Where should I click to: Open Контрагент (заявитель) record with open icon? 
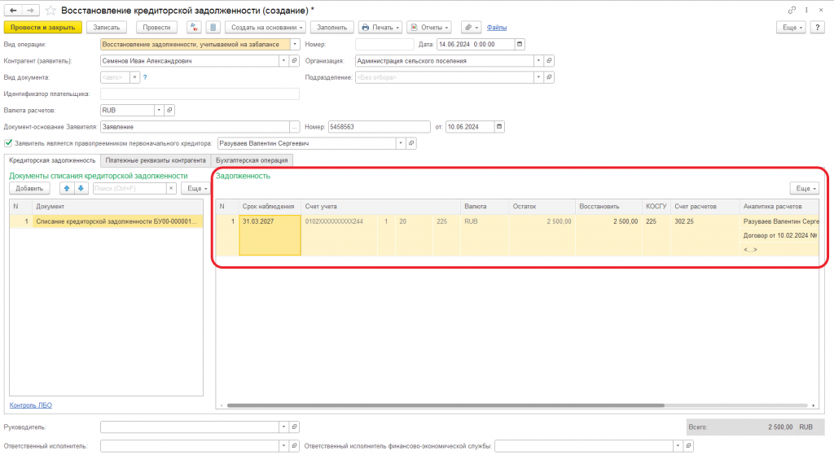[x=294, y=60]
